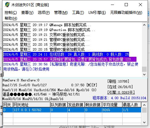Click the [引擎:0.0263天] underlined label

[121, 92]
